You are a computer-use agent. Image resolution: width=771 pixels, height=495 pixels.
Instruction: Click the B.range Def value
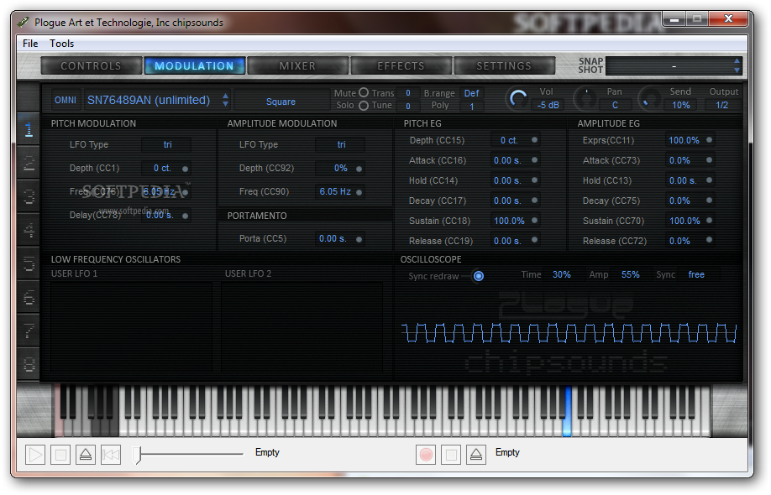(x=471, y=93)
